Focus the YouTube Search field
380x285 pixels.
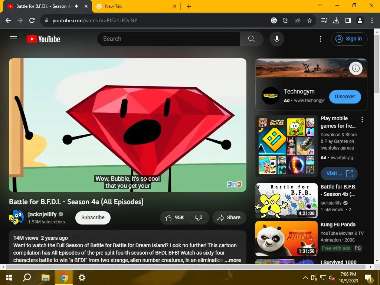(169, 39)
